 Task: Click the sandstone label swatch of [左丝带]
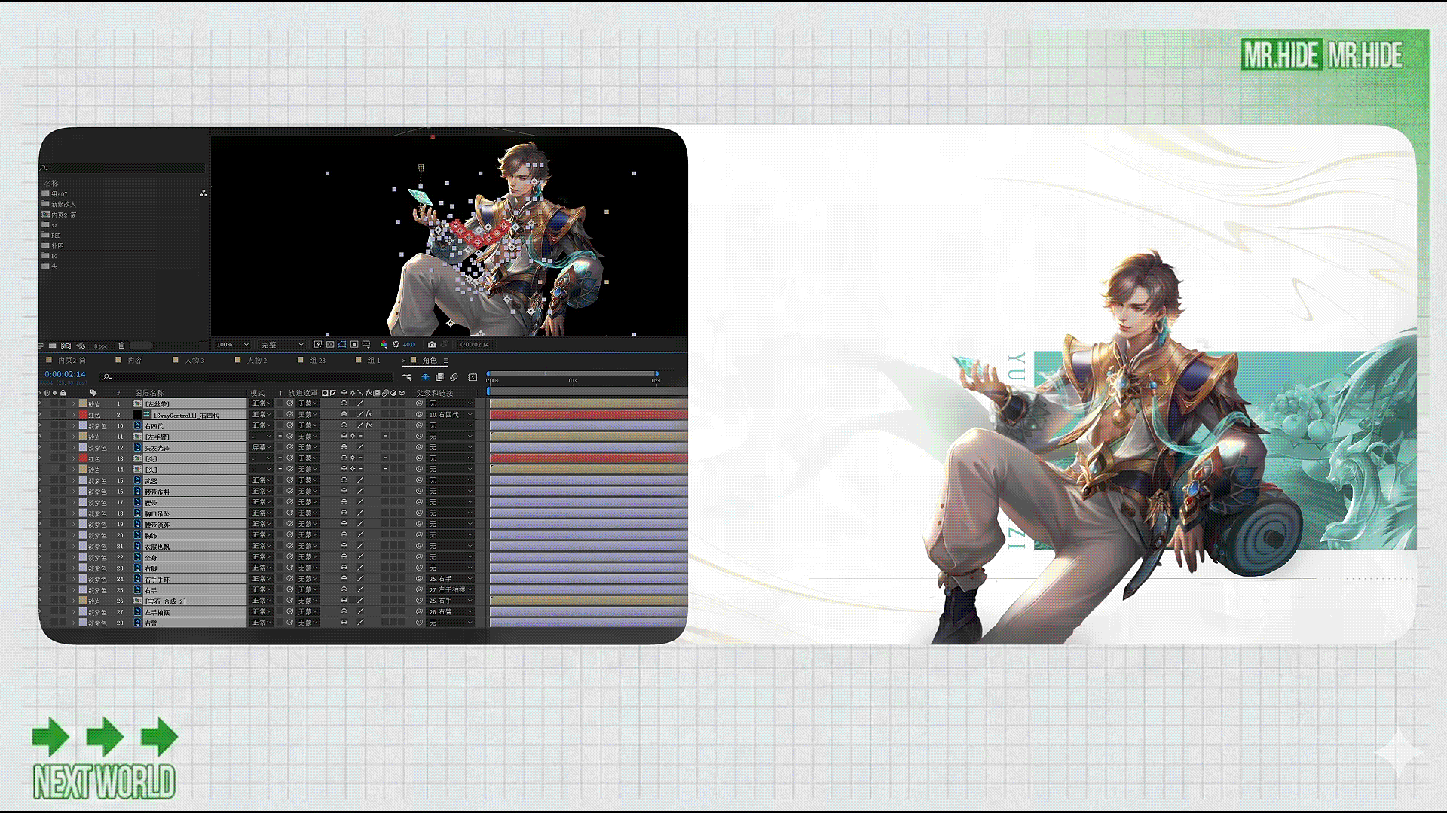point(84,403)
